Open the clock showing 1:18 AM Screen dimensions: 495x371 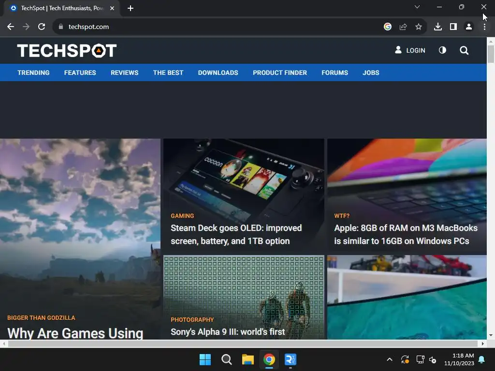[459, 359]
